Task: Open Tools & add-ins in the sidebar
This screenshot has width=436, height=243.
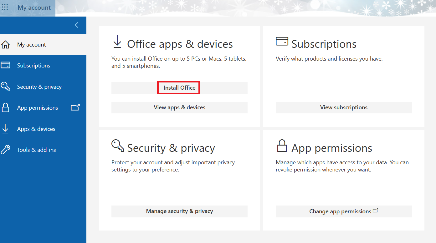Action: point(43,150)
